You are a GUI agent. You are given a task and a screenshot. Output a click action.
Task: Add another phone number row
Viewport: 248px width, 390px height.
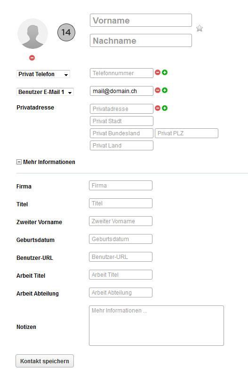pos(165,72)
